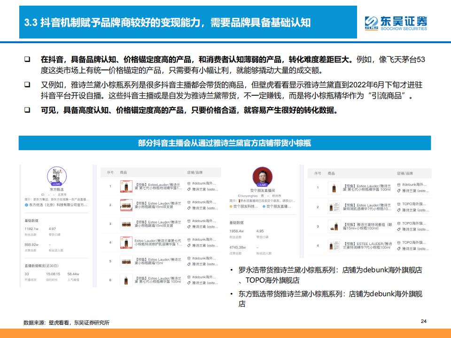Screen dimensions: 451x338
Task: Click 店铺/品牌 column header in 交个朋友 table
Action: 404,173
